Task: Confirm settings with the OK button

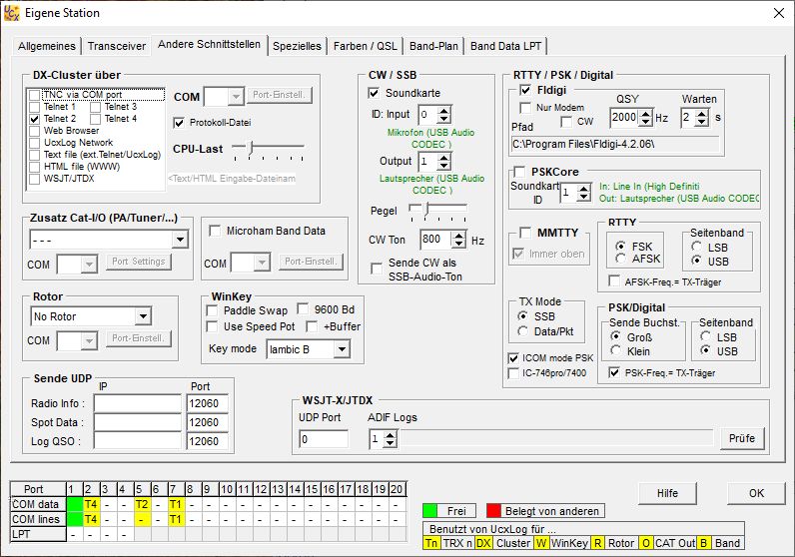Action: pyautogui.click(x=755, y=493)
